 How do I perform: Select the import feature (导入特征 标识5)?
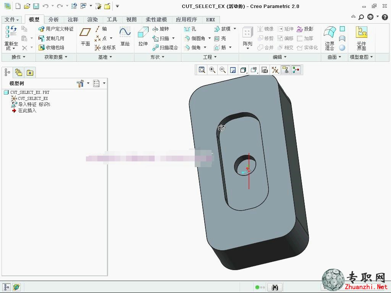coord(31,105)
